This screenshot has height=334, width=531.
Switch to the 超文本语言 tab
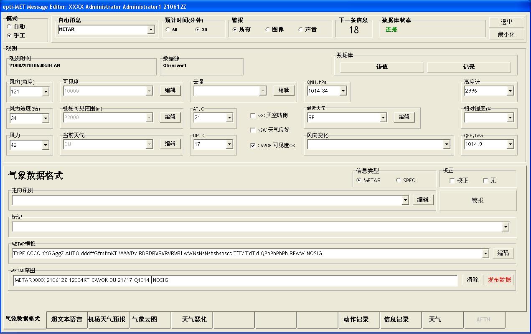pyautogui.click(x=67, y=319)
